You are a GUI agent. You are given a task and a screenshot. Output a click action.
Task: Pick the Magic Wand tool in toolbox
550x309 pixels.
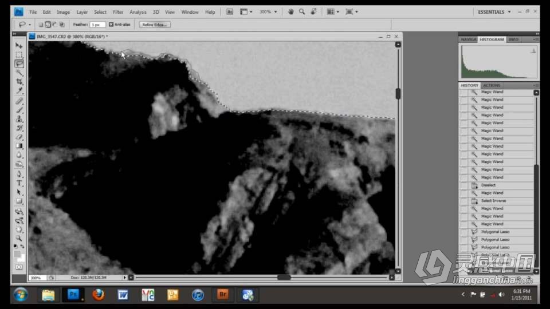(x=19, y=73)
